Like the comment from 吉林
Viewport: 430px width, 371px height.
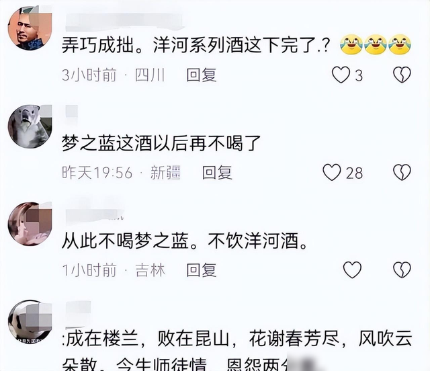(x=352, y=270)
